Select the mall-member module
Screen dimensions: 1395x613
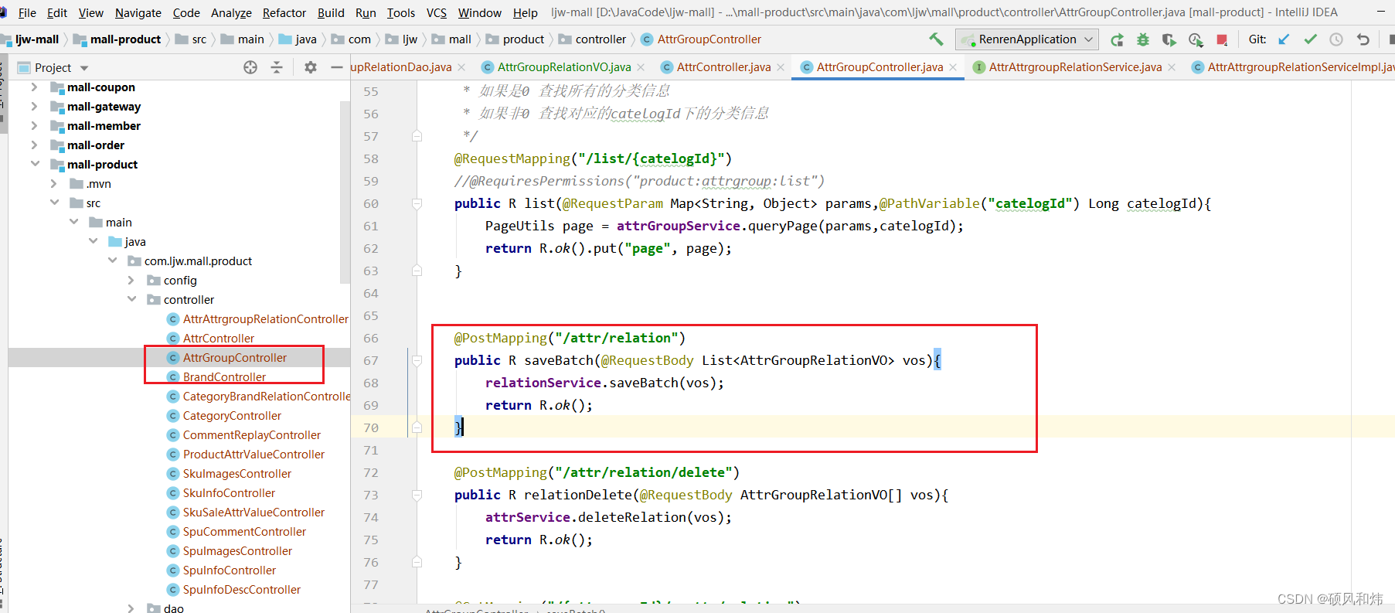(104, 126)
